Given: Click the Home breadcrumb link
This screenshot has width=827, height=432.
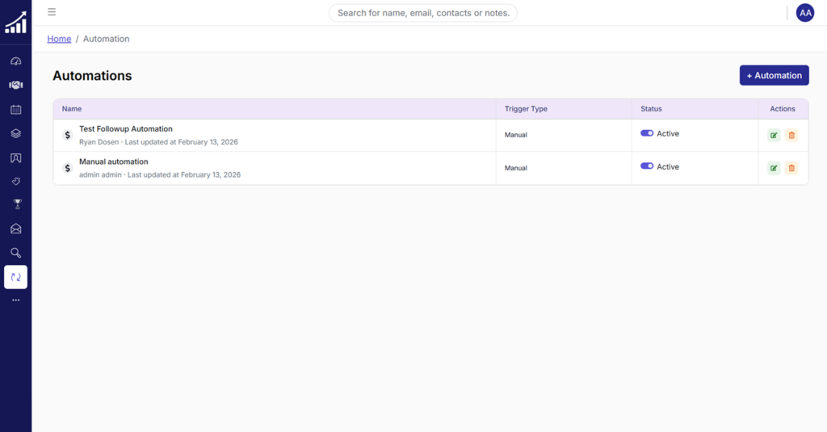Looking at the screenshot, I should click(x=59, y=39).
